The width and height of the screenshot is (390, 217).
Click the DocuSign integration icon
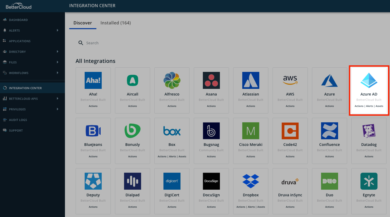(211, 181)
